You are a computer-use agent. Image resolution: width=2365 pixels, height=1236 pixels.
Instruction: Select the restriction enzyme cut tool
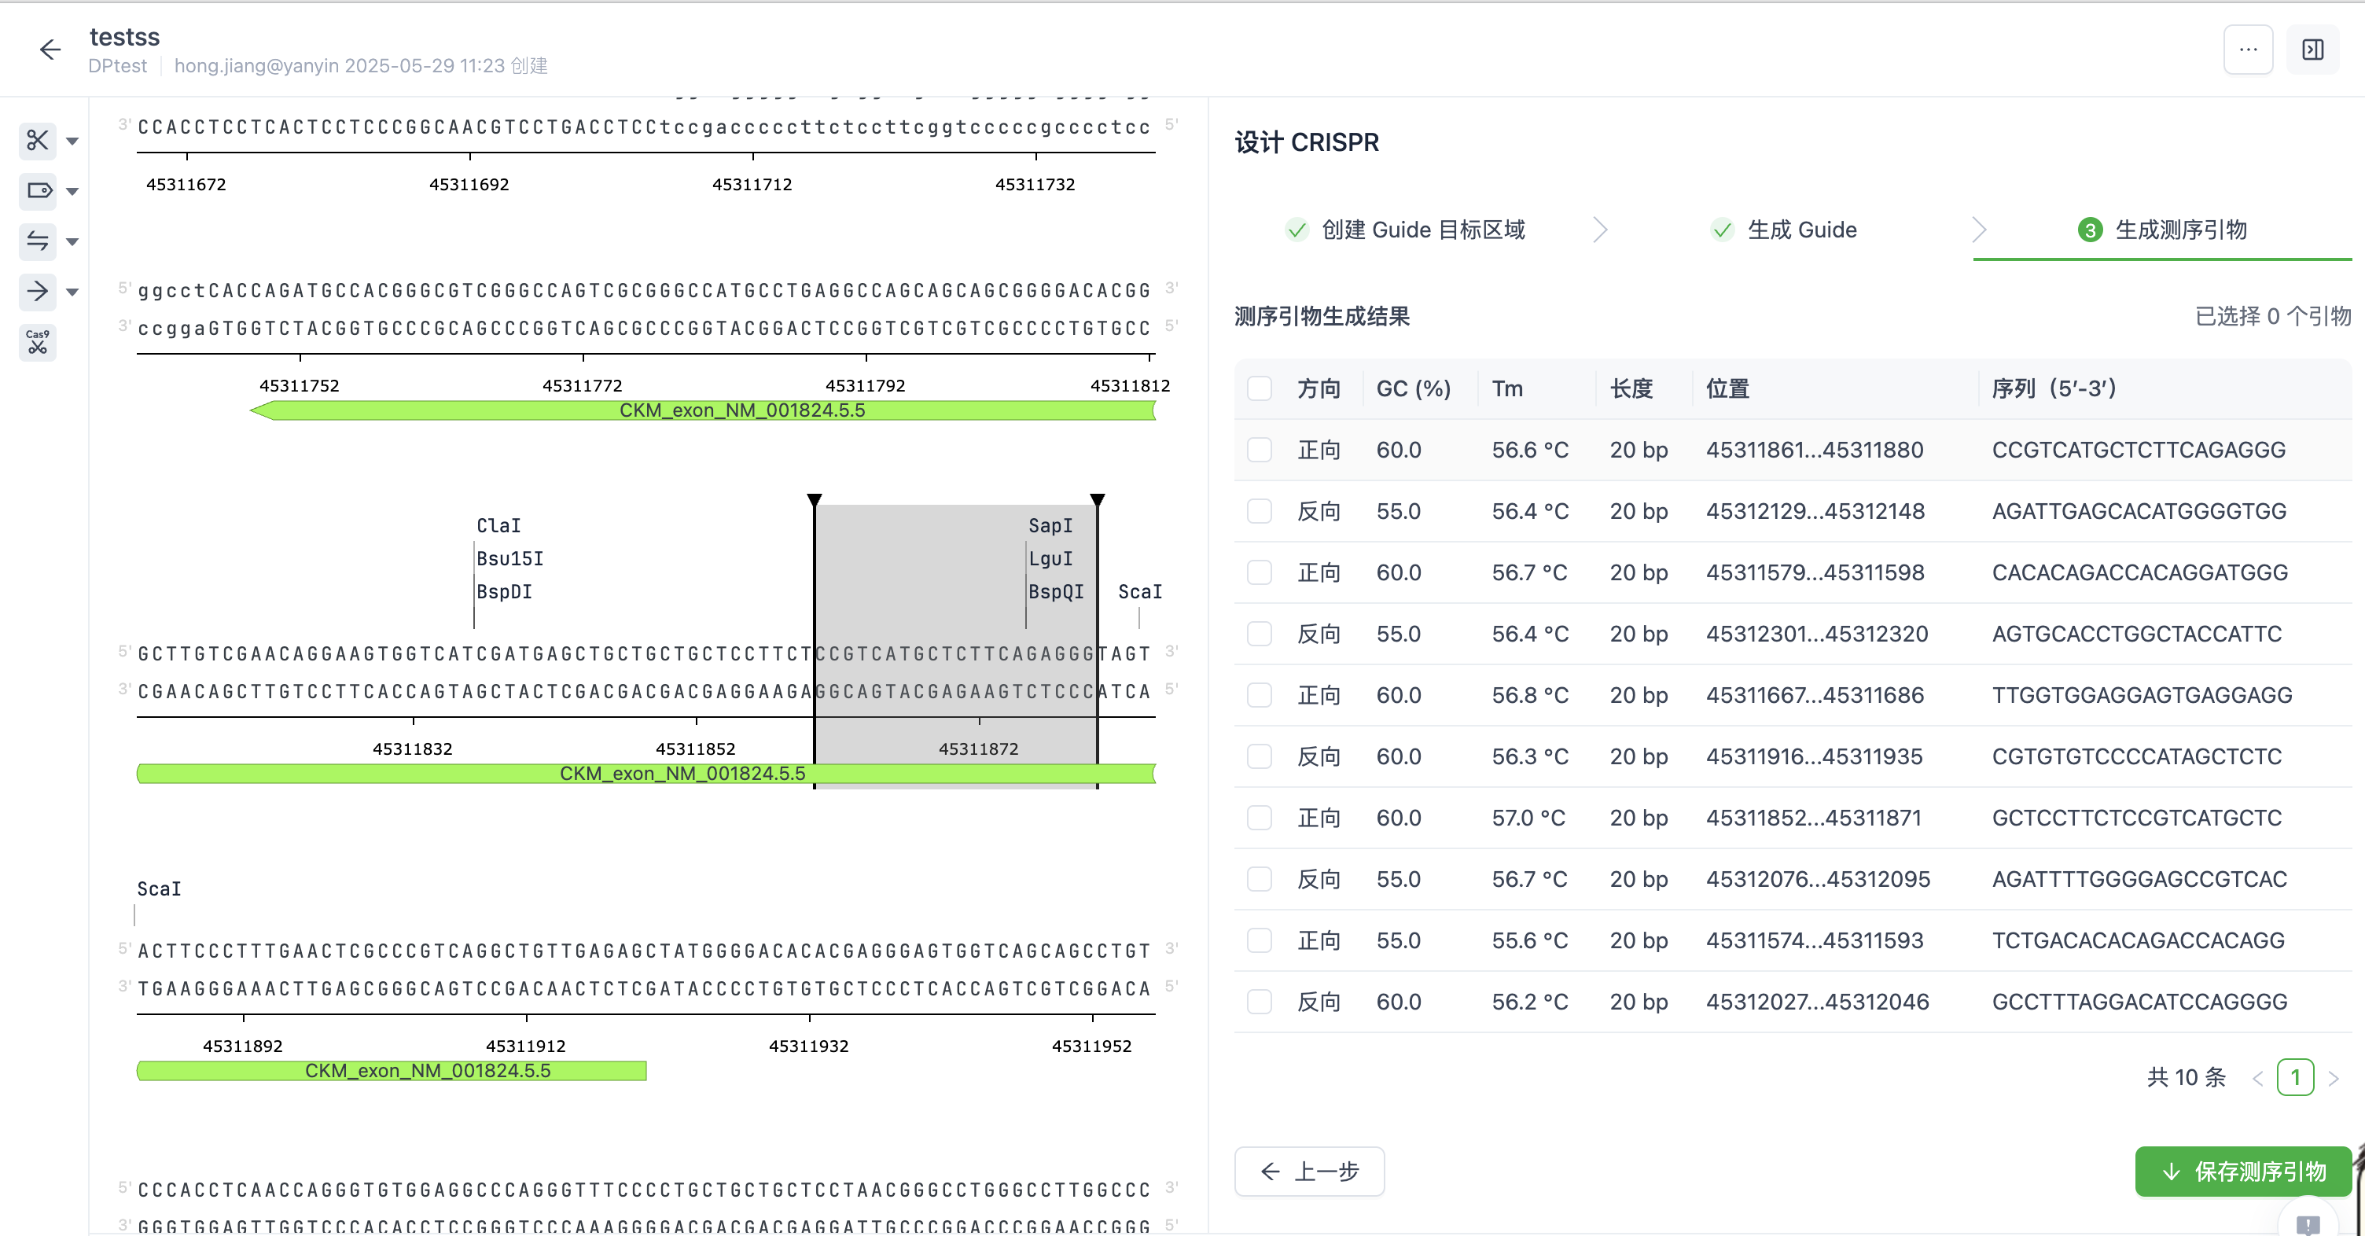tap(36, 141)
